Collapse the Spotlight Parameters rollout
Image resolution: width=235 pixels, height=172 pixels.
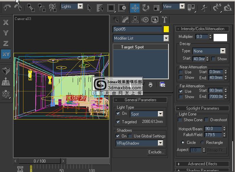(x=202, y=108)
